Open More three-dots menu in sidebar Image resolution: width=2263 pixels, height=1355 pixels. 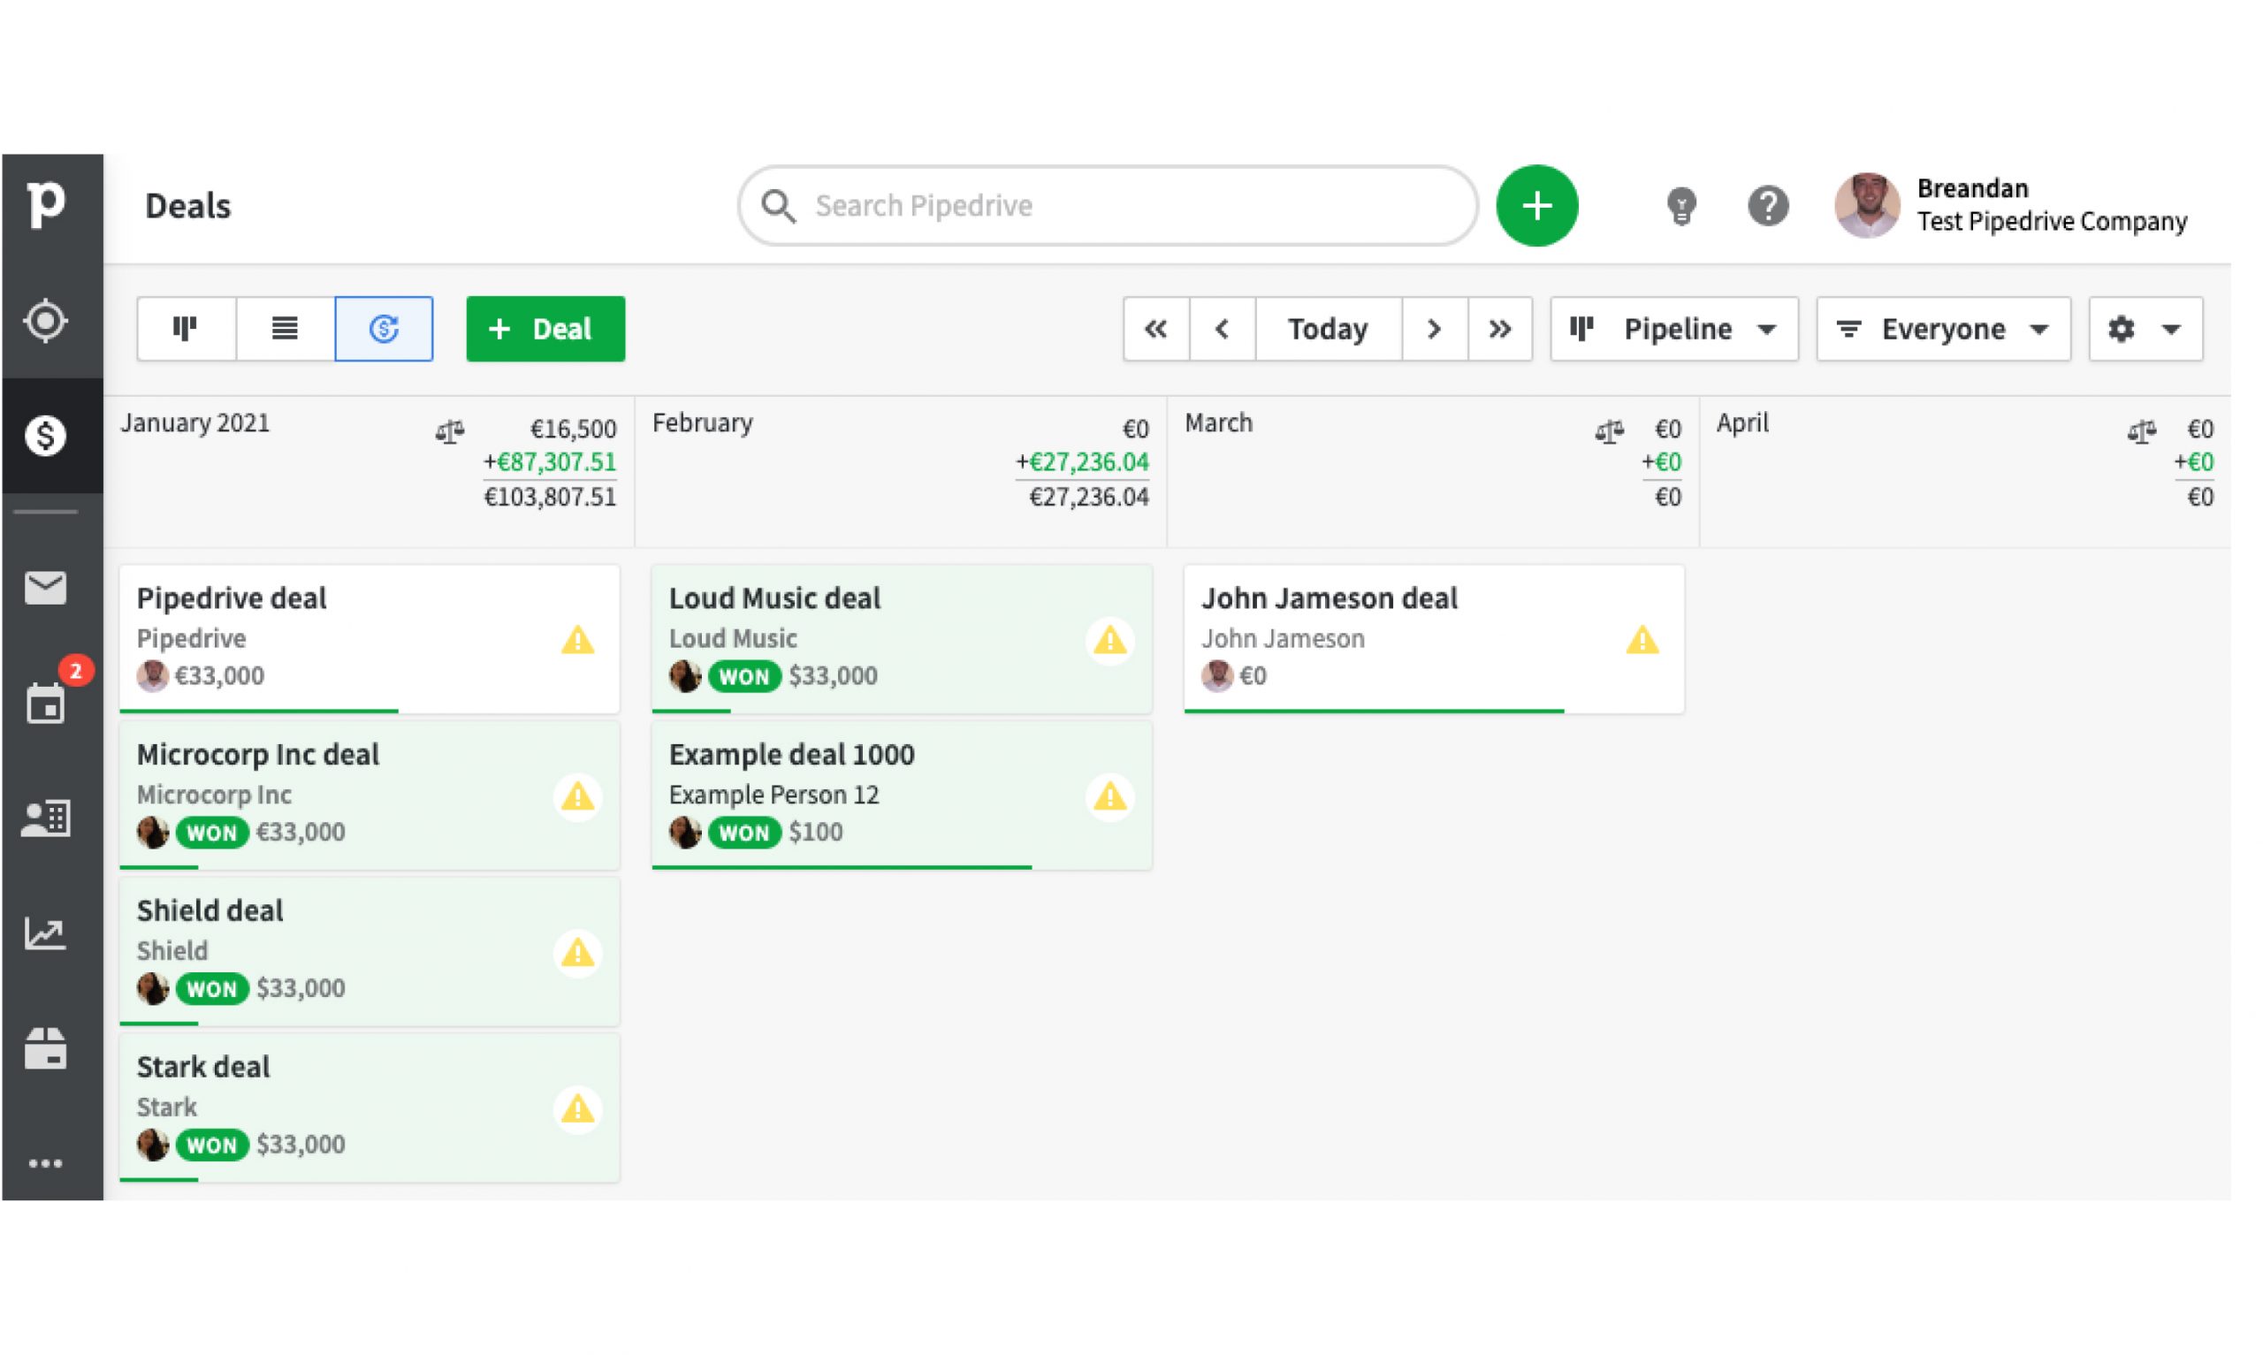(x=46, y=1163)
